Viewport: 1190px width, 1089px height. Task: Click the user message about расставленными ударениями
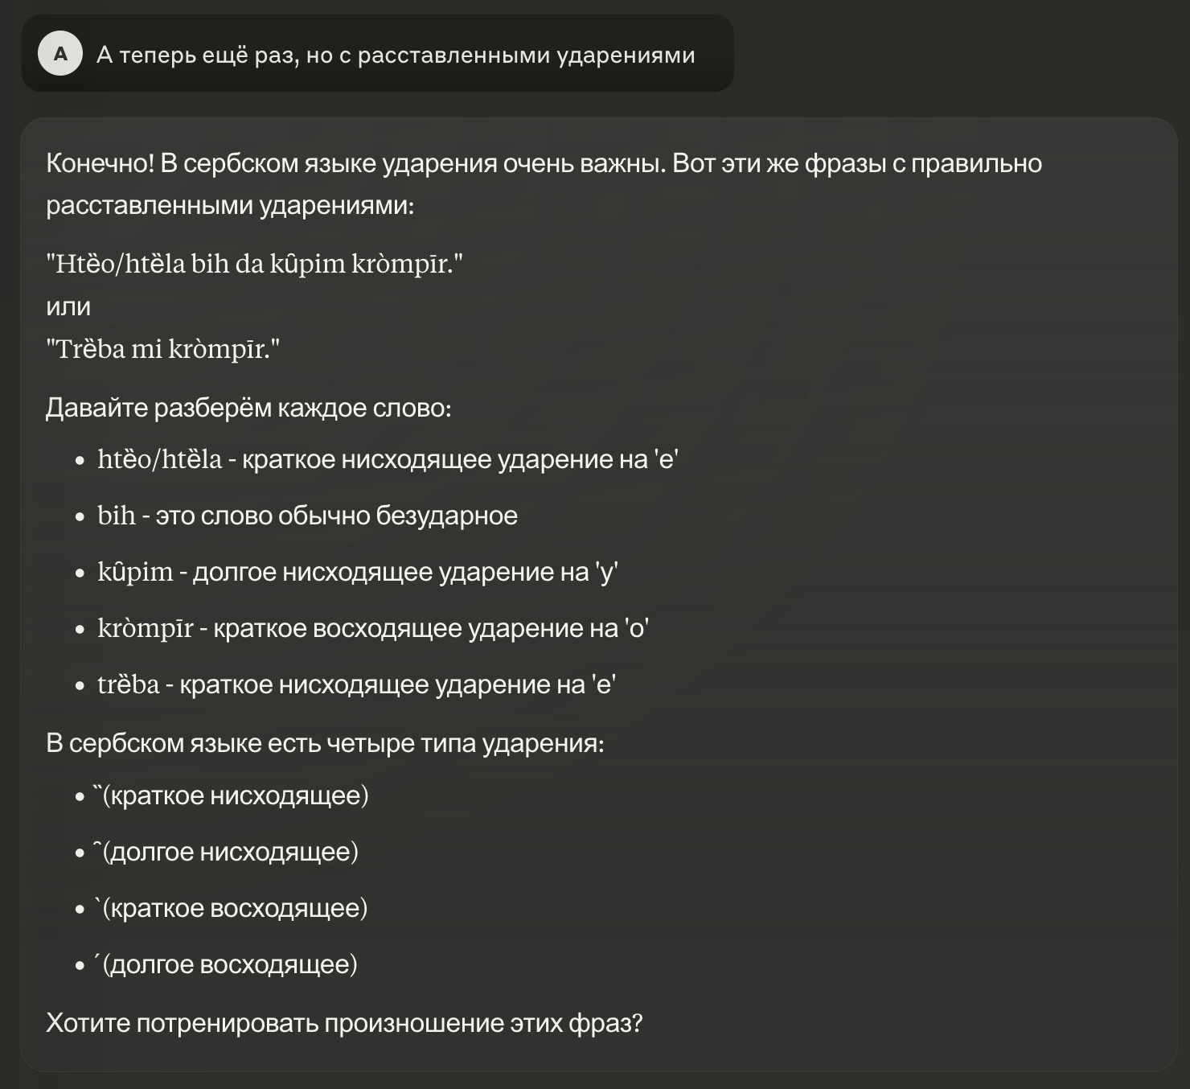(x=396, y=55)
